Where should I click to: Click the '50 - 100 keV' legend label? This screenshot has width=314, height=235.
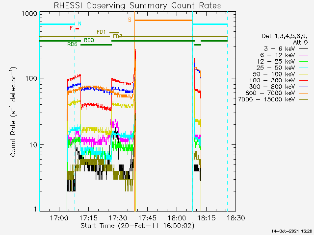[x=274, y=74]
